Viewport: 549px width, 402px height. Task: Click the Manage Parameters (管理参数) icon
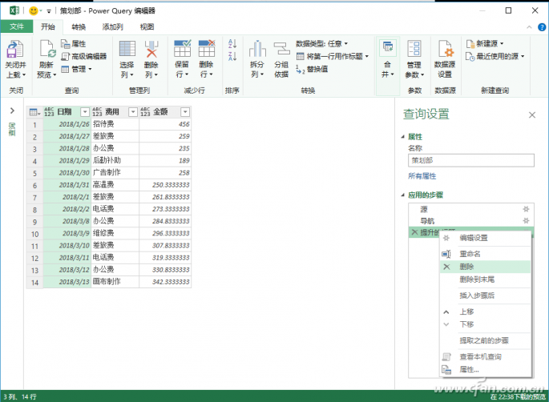click(x=414, y=49)
